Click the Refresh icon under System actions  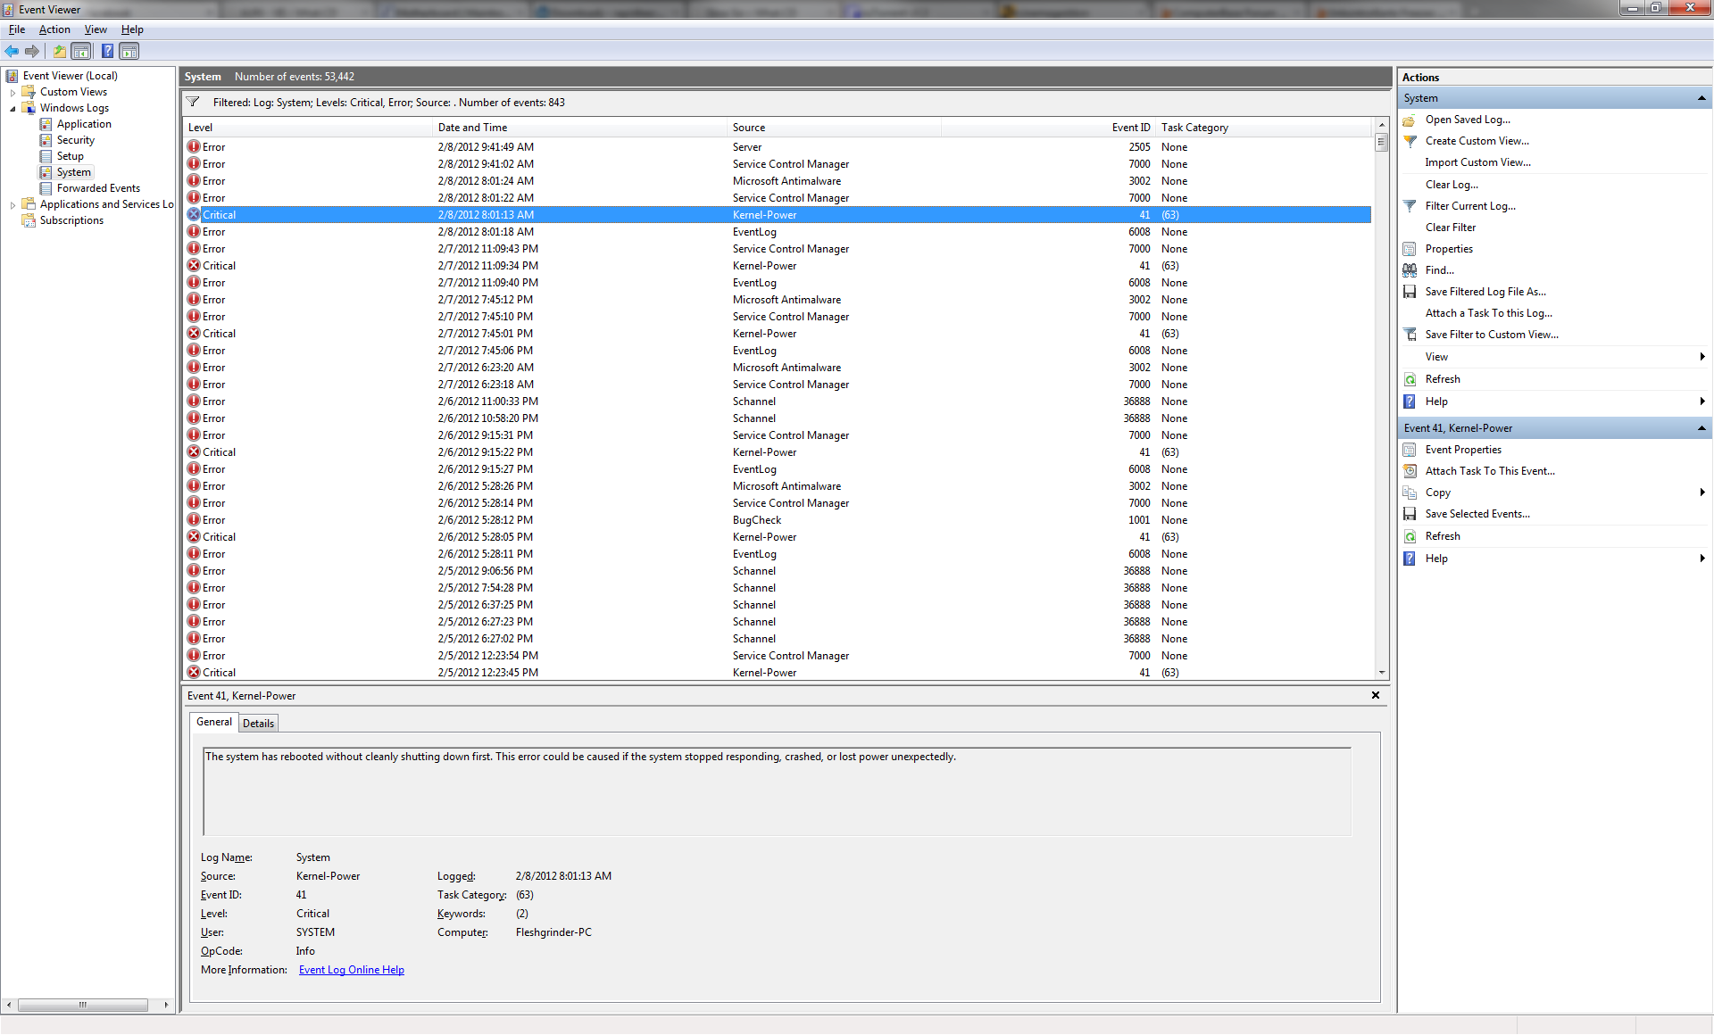[1410, 379]
